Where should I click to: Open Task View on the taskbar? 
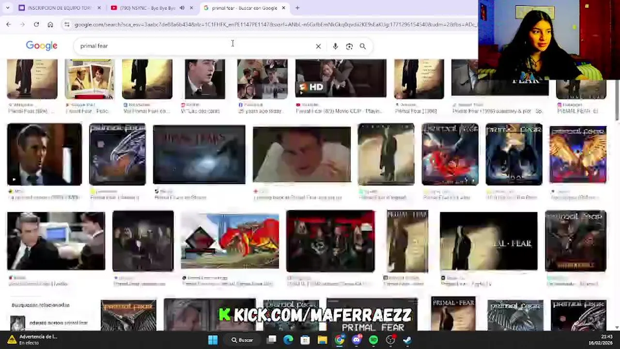tap(272, 340)
